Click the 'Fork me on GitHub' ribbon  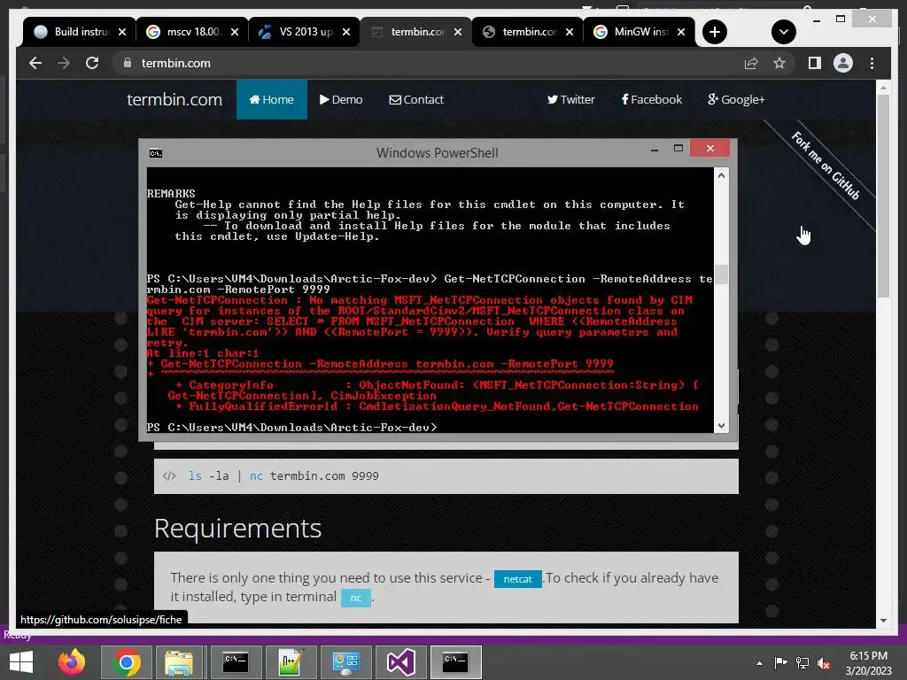[826, 166]
